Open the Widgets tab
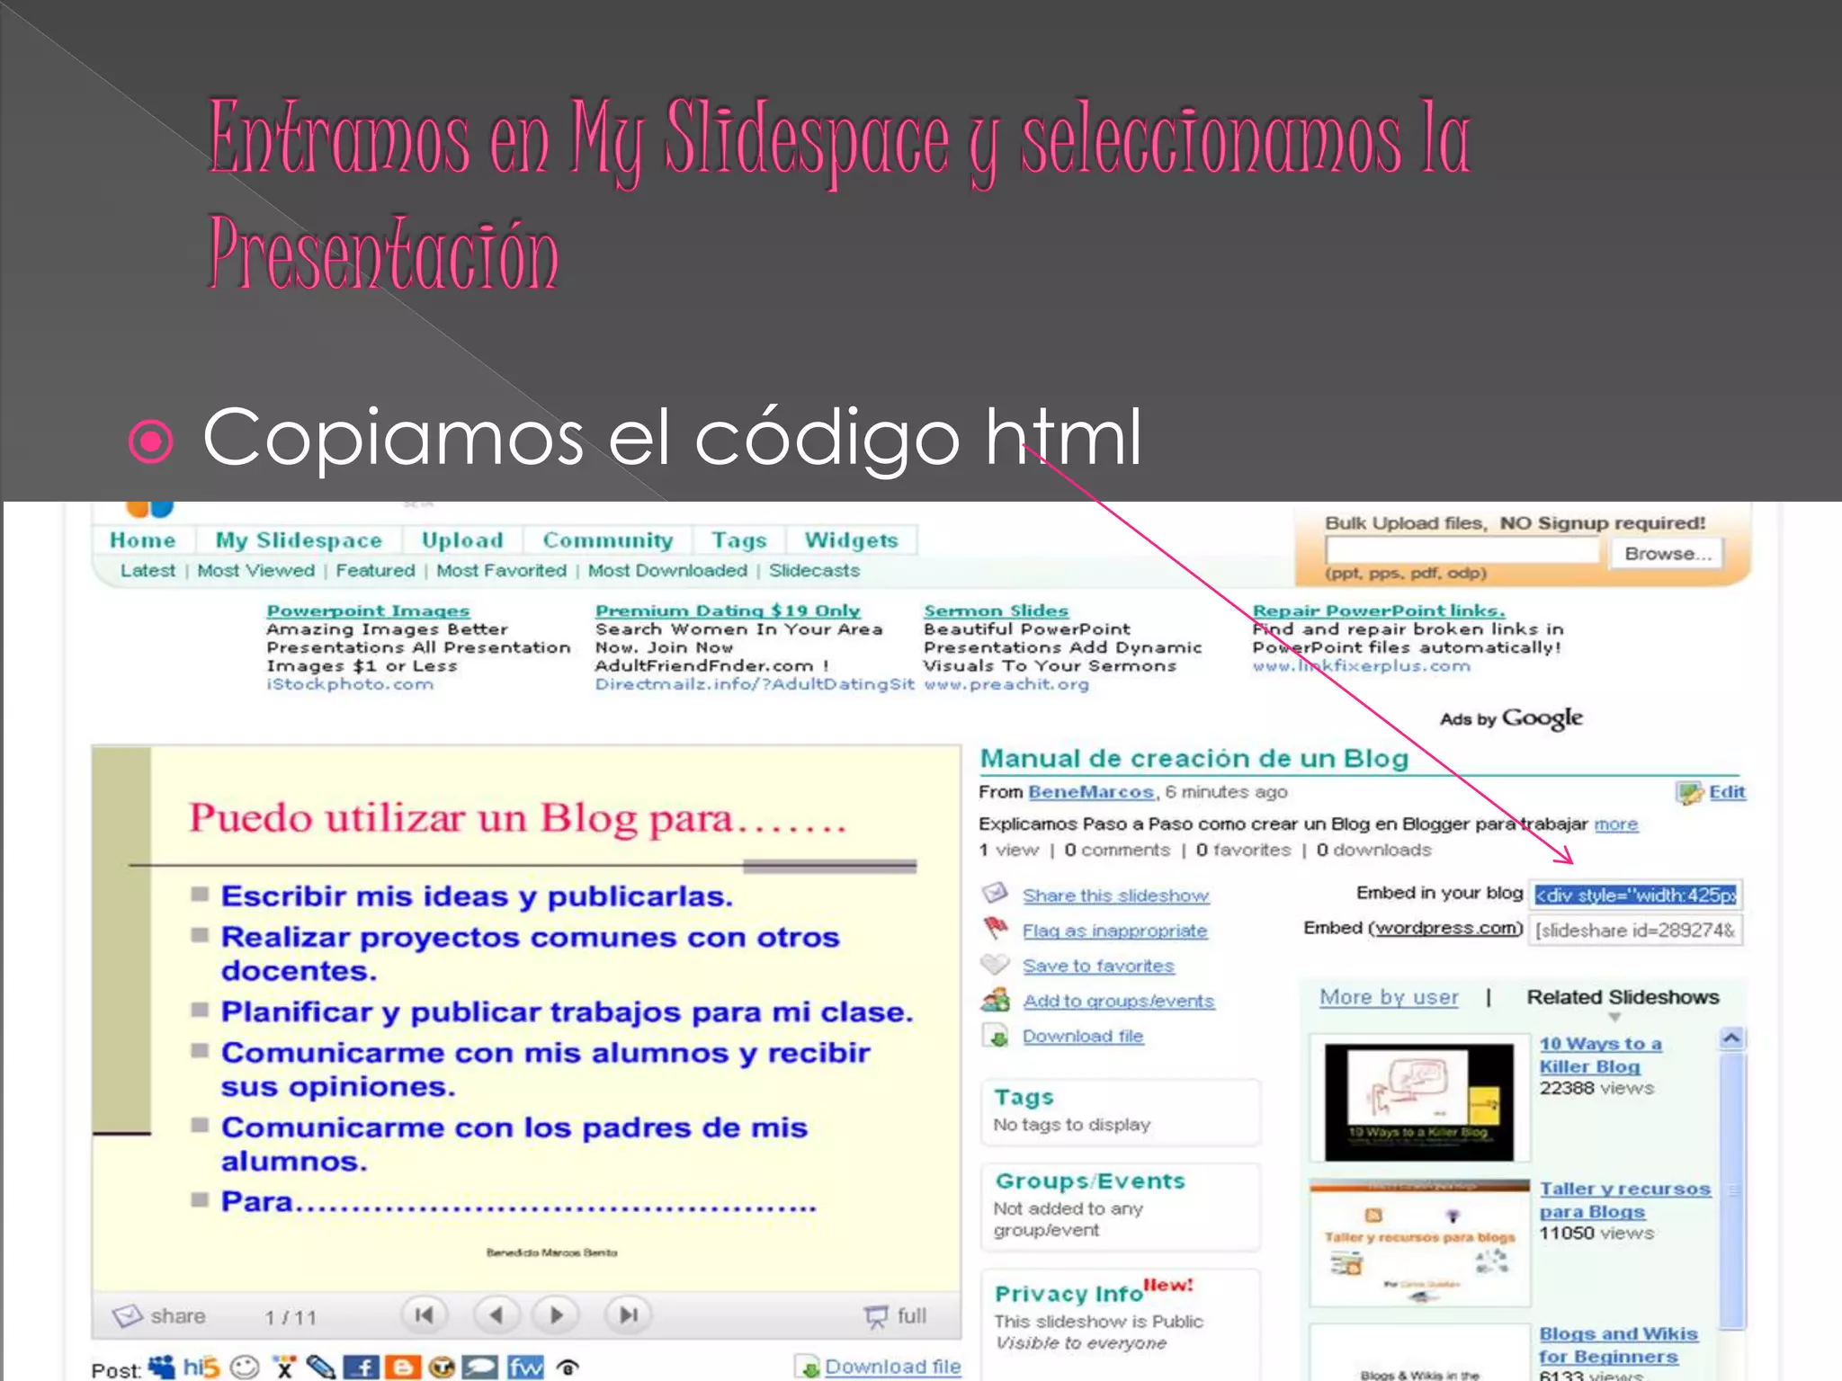 point(851,540)
